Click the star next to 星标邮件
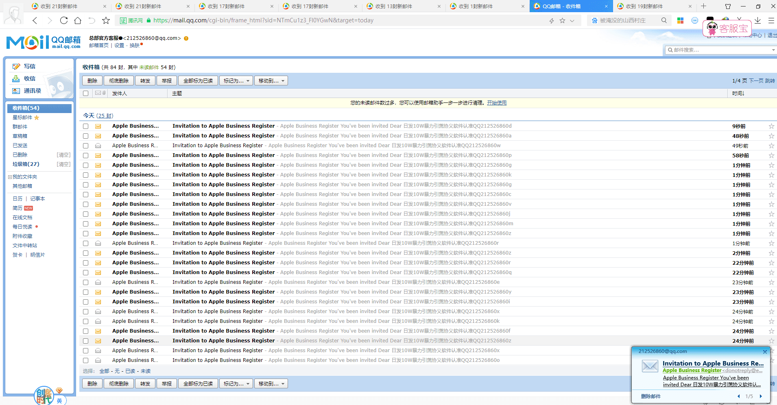 tap(37, 118)
